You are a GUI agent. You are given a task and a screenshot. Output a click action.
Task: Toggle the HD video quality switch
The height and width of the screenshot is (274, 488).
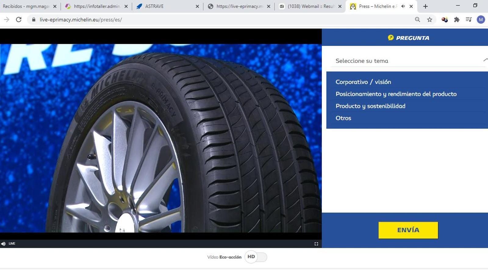(256, 257)
